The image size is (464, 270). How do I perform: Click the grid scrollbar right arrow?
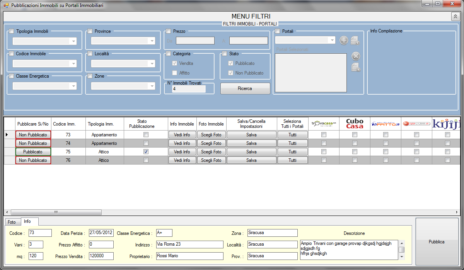point(457,212)
